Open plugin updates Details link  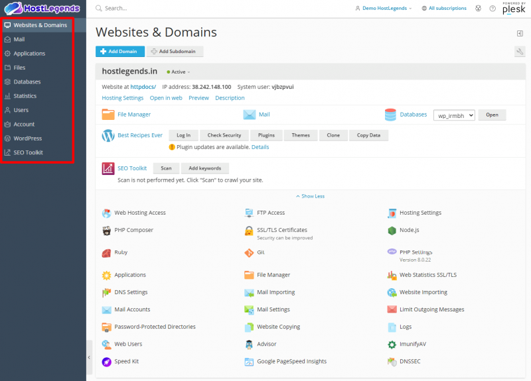tap(260, 147)
